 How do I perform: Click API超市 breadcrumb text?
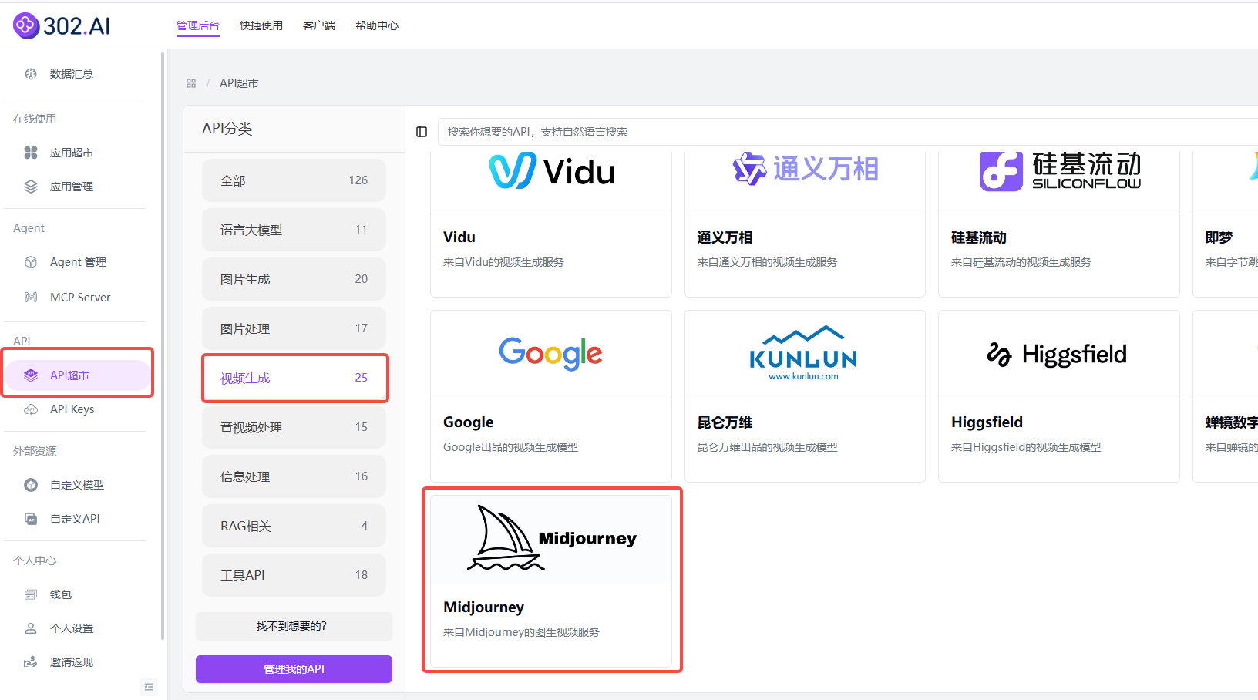tap(239, 83)
